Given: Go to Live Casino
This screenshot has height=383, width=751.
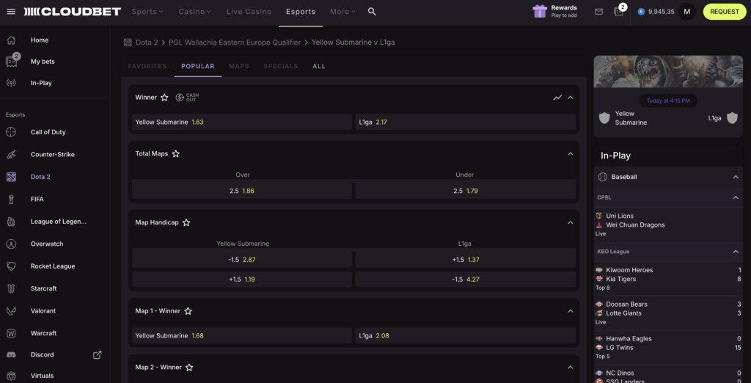Looking at the screenshot, I should 249,12.
